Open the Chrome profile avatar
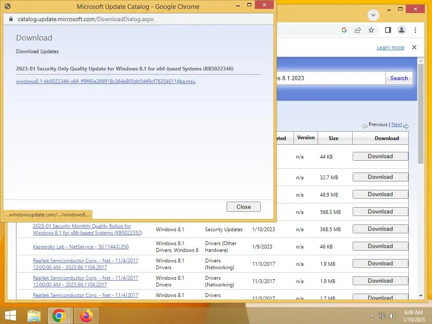The width and height of the screenshot is (432, 324). [402, 30]
